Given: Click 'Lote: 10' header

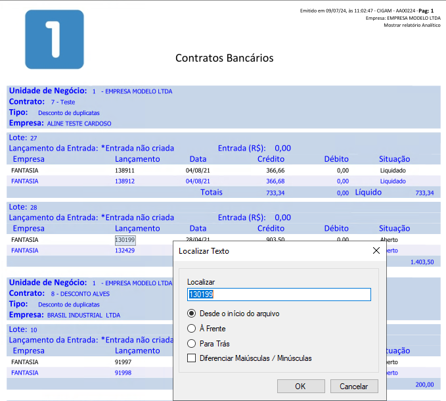Looking at the screenshot, I should click(23, 329).
